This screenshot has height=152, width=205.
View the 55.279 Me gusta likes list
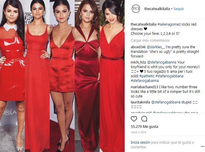[x=144, y=126]
